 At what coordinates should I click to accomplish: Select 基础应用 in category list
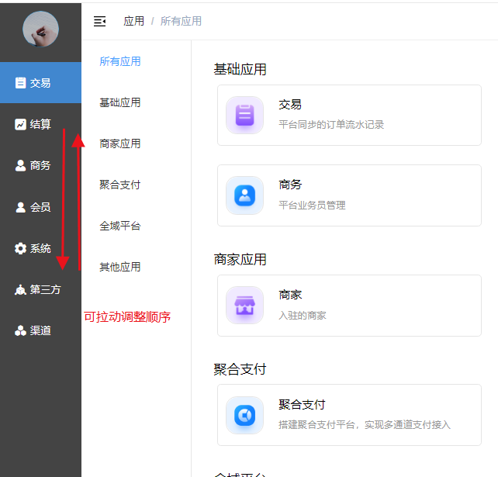pos(120,103)
